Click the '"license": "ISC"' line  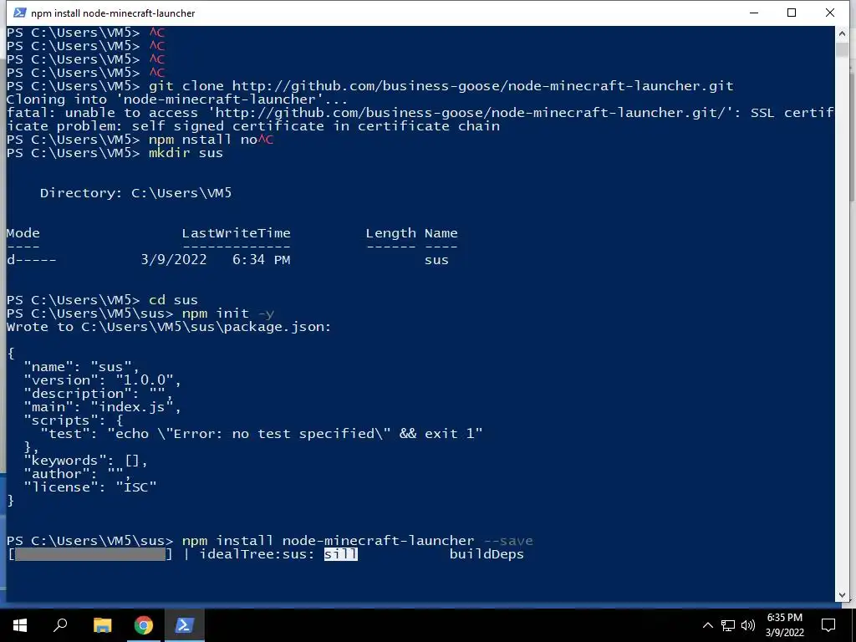[x=90, y=487]
